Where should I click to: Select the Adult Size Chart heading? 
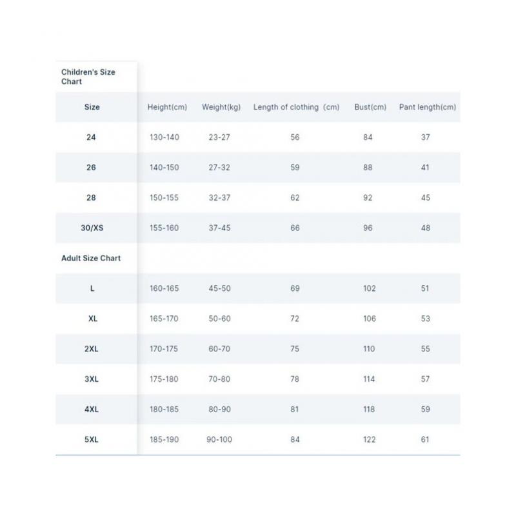coord(91,258)
